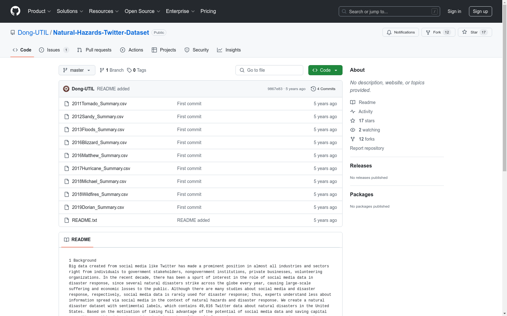507x316 pixels.
Task: Open the Pricing page
Action: tap(208, 11)
